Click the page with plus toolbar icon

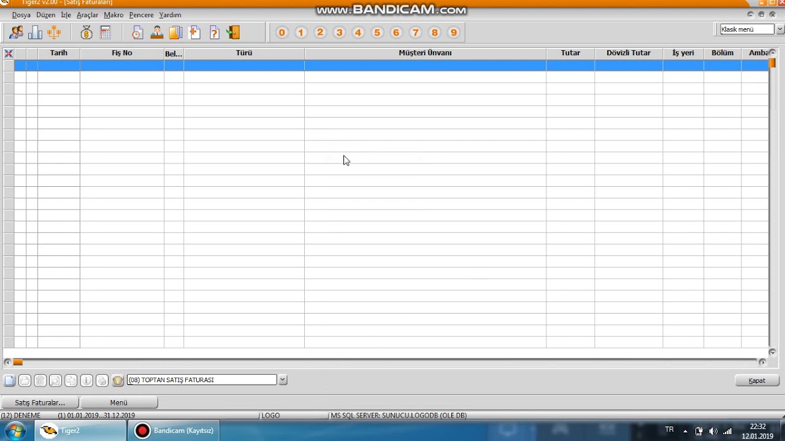click(195, 32)
